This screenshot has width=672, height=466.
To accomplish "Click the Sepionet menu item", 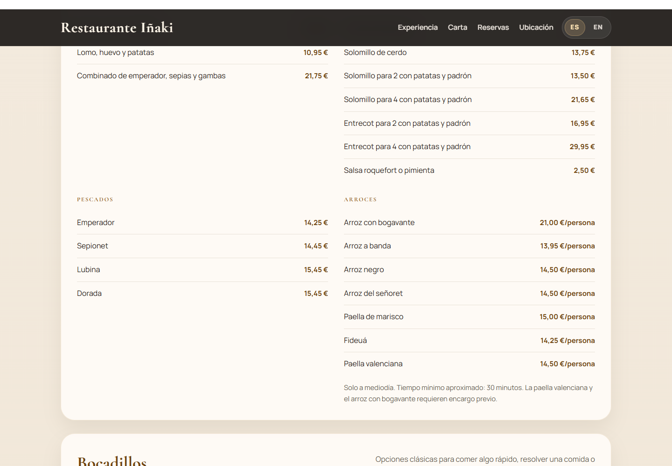I will pyautogui.click(x=92, y=246).
